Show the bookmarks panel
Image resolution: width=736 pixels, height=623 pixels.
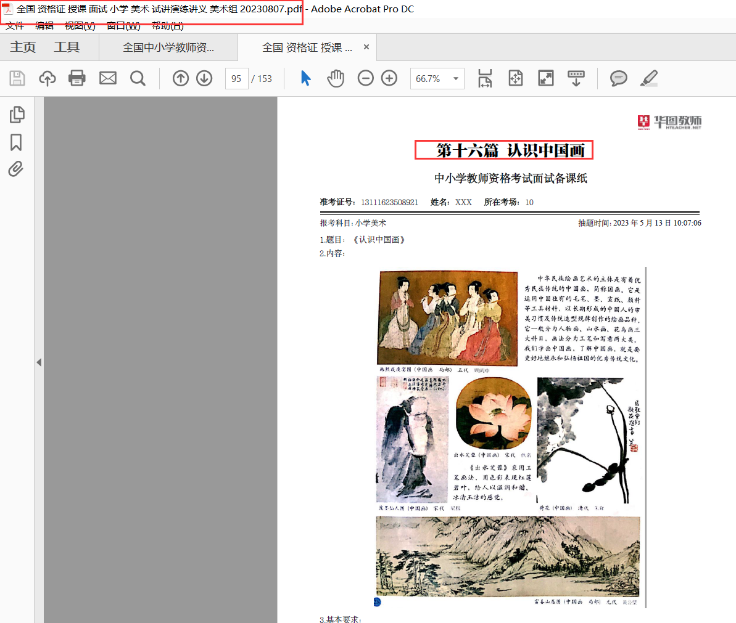pyautogui.click(x=17, y=142)
